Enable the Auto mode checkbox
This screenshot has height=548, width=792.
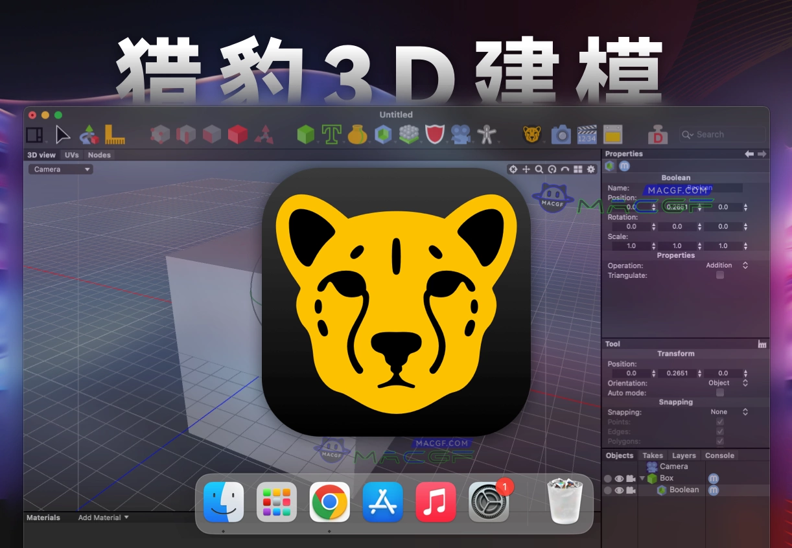click(x=719, y=393)
